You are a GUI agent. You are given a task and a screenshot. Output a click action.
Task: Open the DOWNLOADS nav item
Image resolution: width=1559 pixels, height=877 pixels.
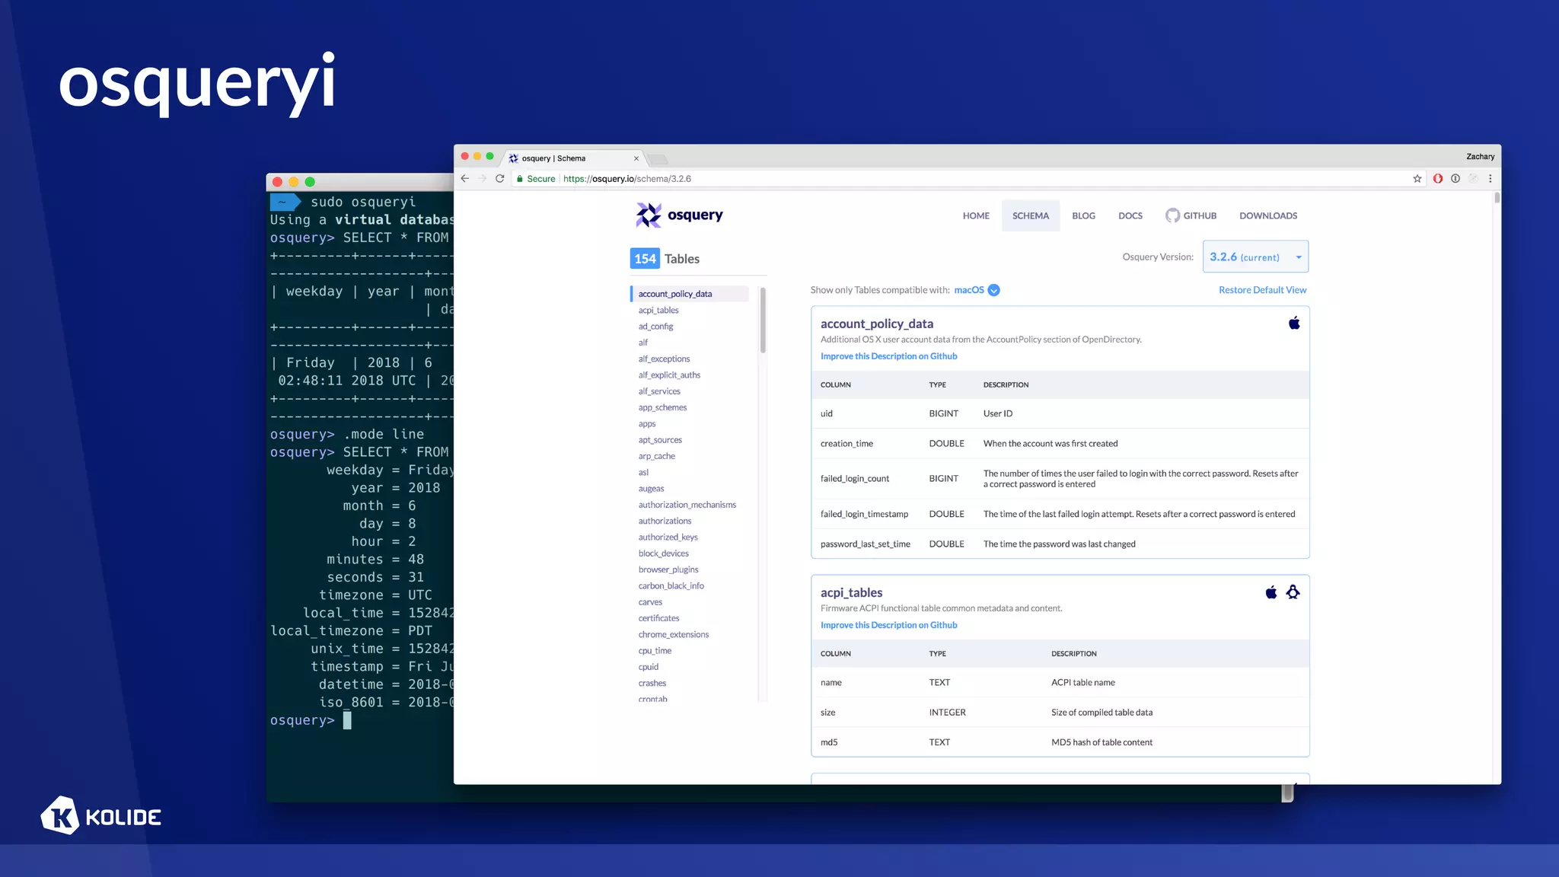tap(1267, 216)
